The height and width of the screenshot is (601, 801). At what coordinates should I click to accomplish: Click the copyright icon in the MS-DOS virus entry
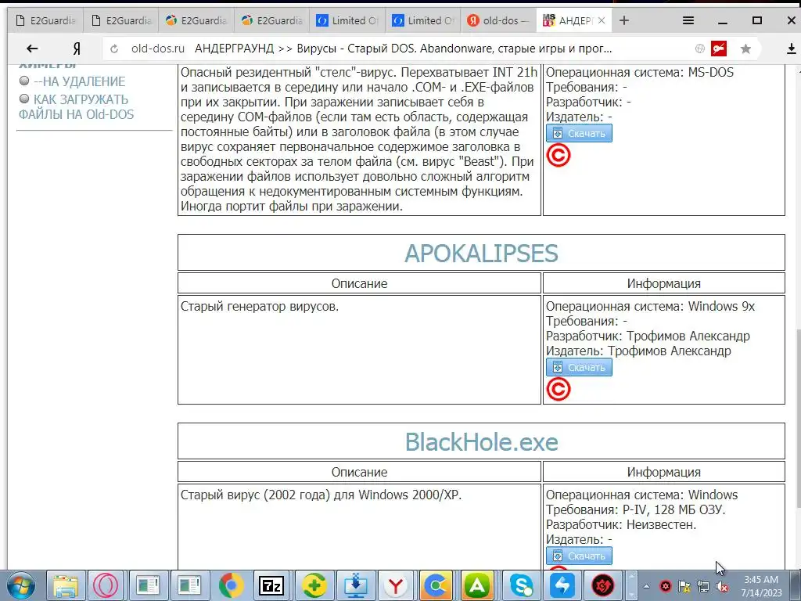click(559, 156)
